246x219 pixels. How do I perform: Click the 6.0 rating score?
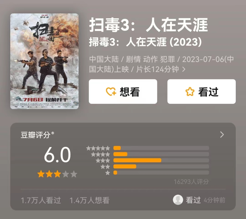pos(57,155)
